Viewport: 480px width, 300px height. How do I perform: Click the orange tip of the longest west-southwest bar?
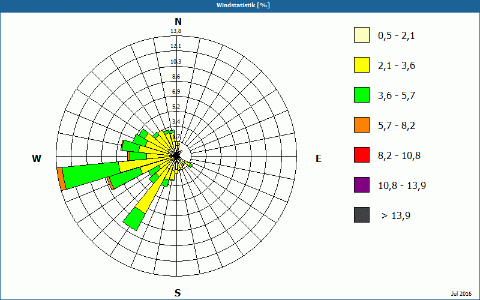61,179
